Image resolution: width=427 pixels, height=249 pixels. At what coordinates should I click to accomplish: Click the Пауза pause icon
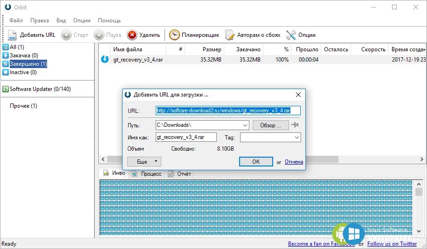tap(99, 35)
